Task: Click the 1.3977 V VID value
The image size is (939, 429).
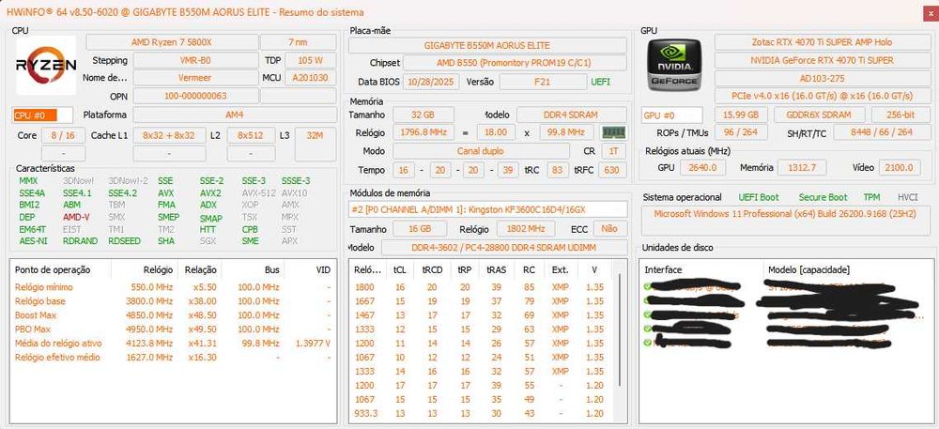Action: 314,344
